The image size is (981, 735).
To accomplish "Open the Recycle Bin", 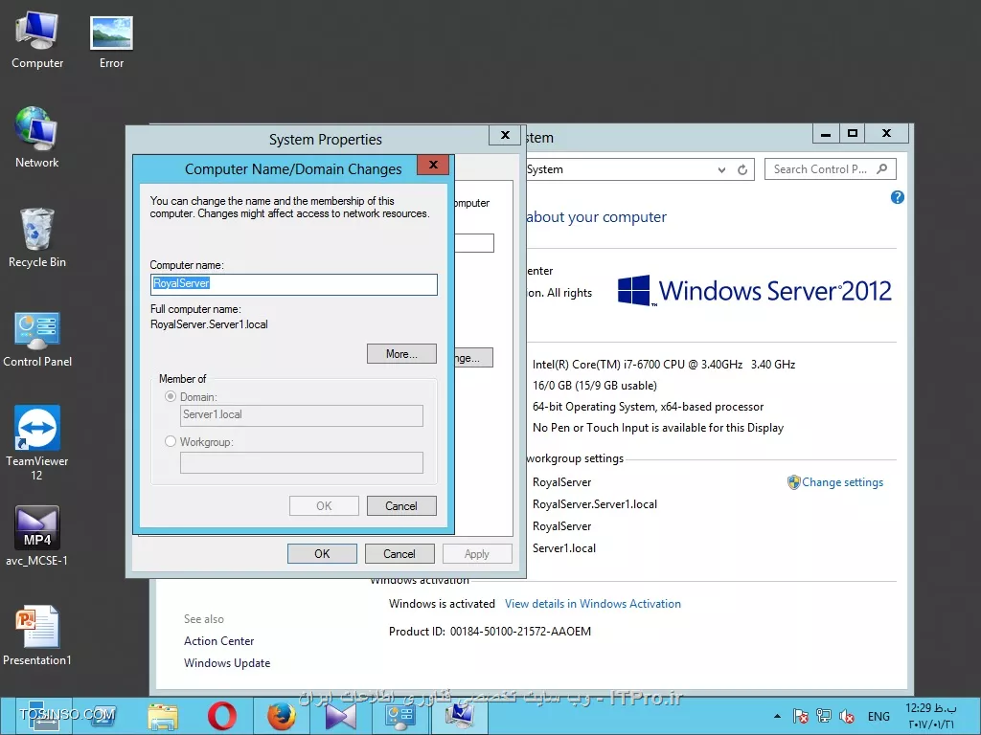I will [37, 238].
